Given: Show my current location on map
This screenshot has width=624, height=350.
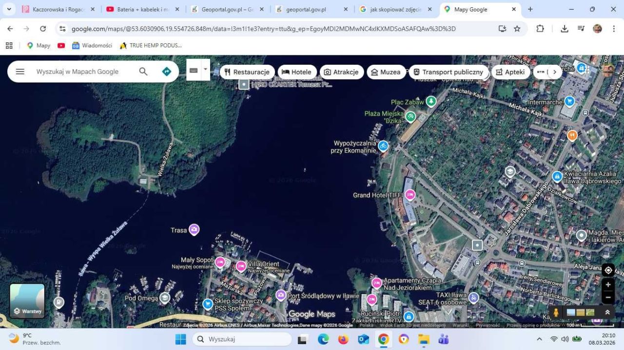Looking at the screenshot, I should 608,270.
